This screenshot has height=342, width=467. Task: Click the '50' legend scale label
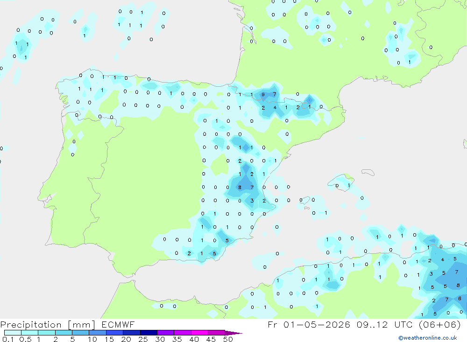click(x=228, y=339)
